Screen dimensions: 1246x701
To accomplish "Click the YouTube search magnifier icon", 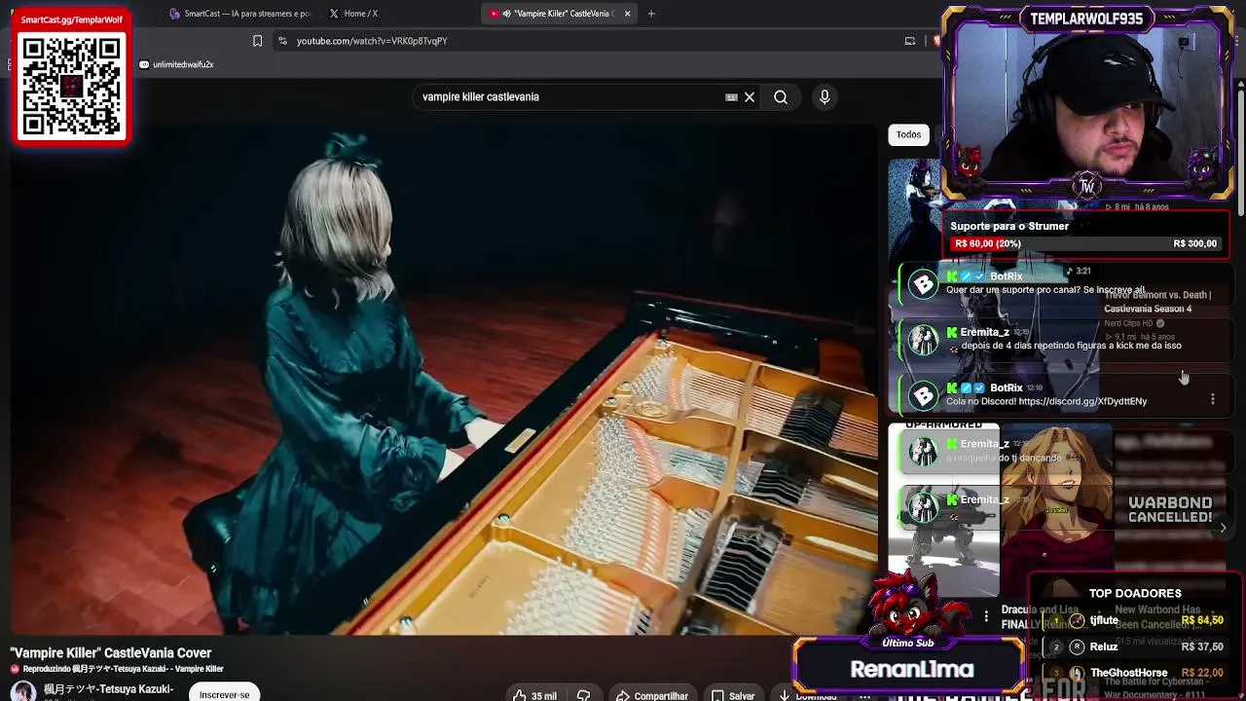I will coord(781,97).
